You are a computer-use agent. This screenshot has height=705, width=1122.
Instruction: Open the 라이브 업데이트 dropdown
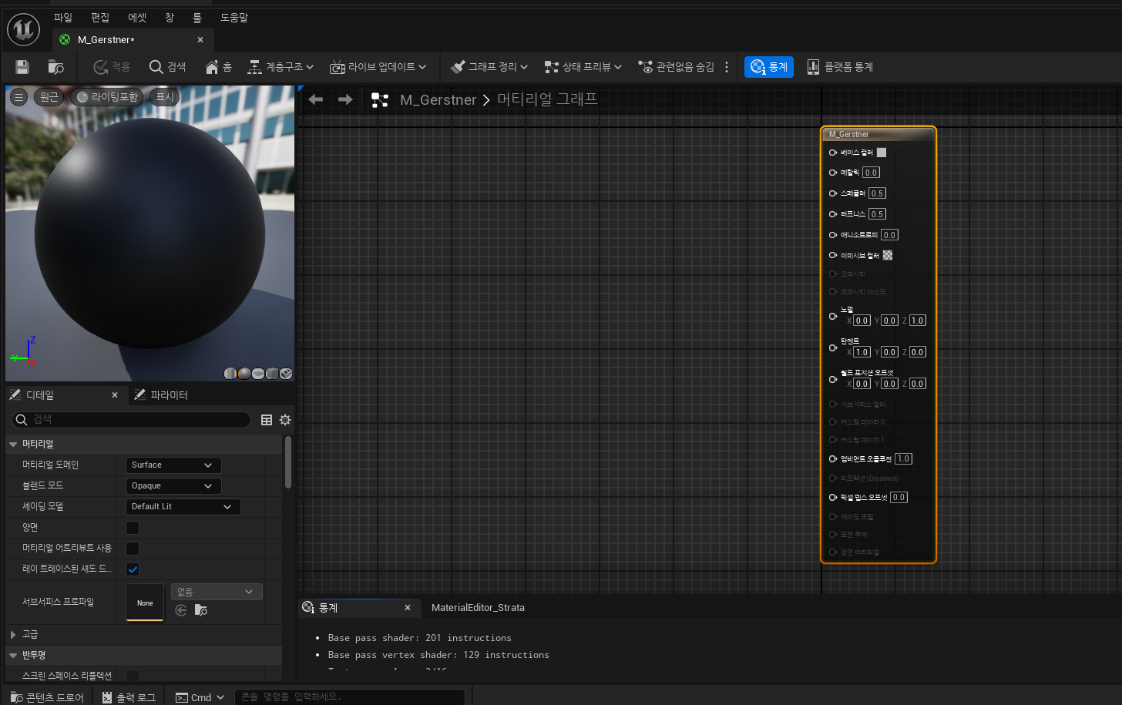pyautogui.click(x=378, y=67)
